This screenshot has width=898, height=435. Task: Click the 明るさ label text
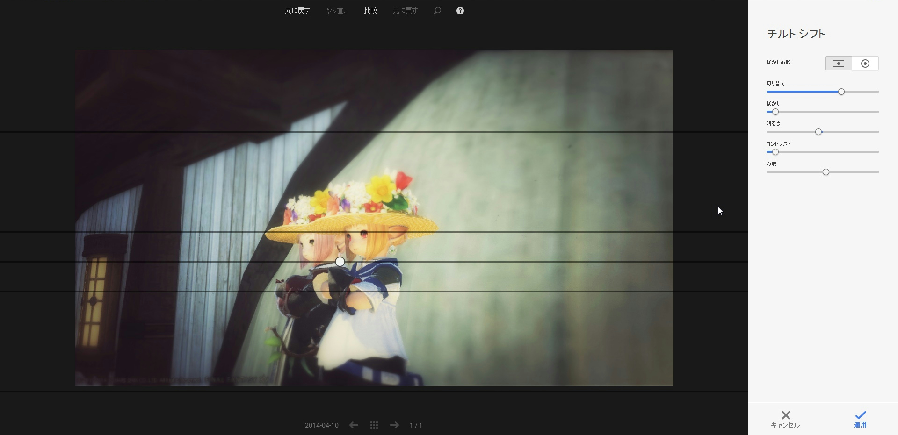(774, 123)
